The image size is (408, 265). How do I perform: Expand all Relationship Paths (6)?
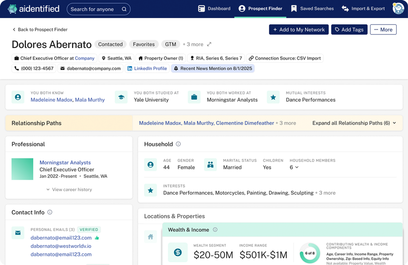[x=354, y=123]
